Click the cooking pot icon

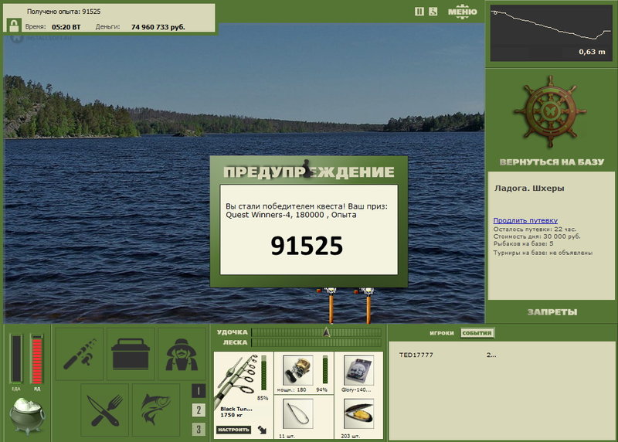(27, 416)
